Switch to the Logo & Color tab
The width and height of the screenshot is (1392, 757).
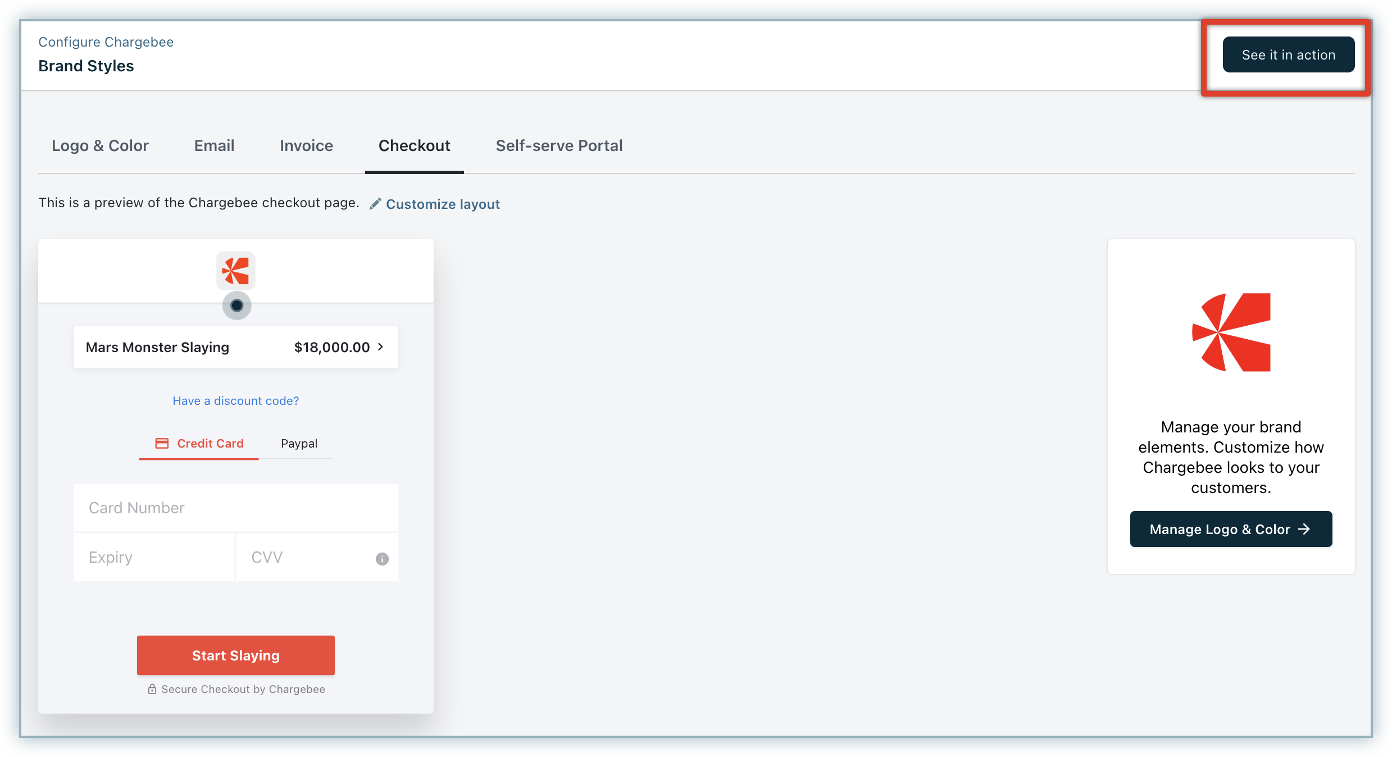[x=100, y=146]
